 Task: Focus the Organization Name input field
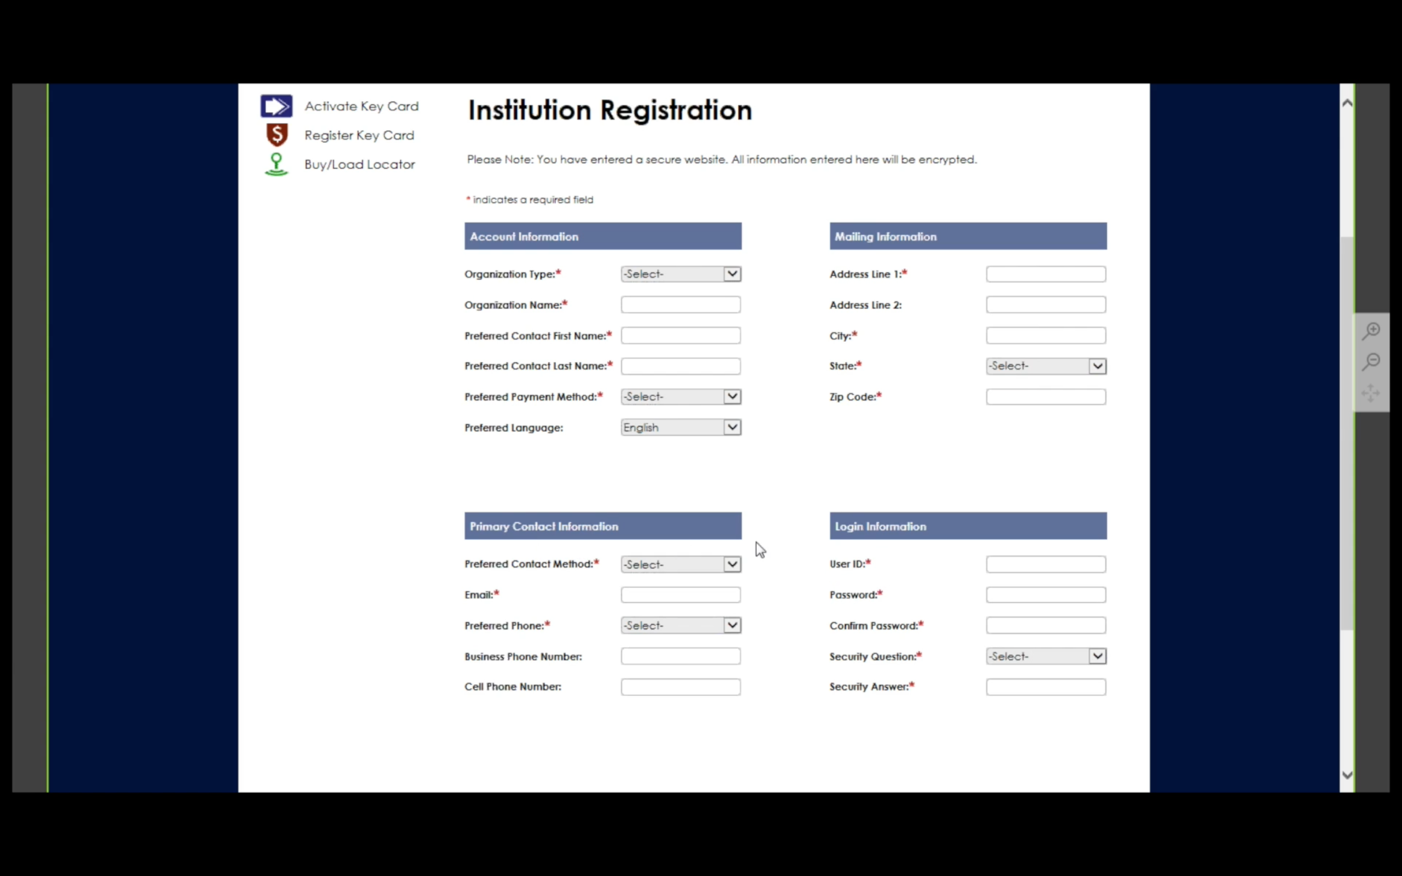pos(681,305)
